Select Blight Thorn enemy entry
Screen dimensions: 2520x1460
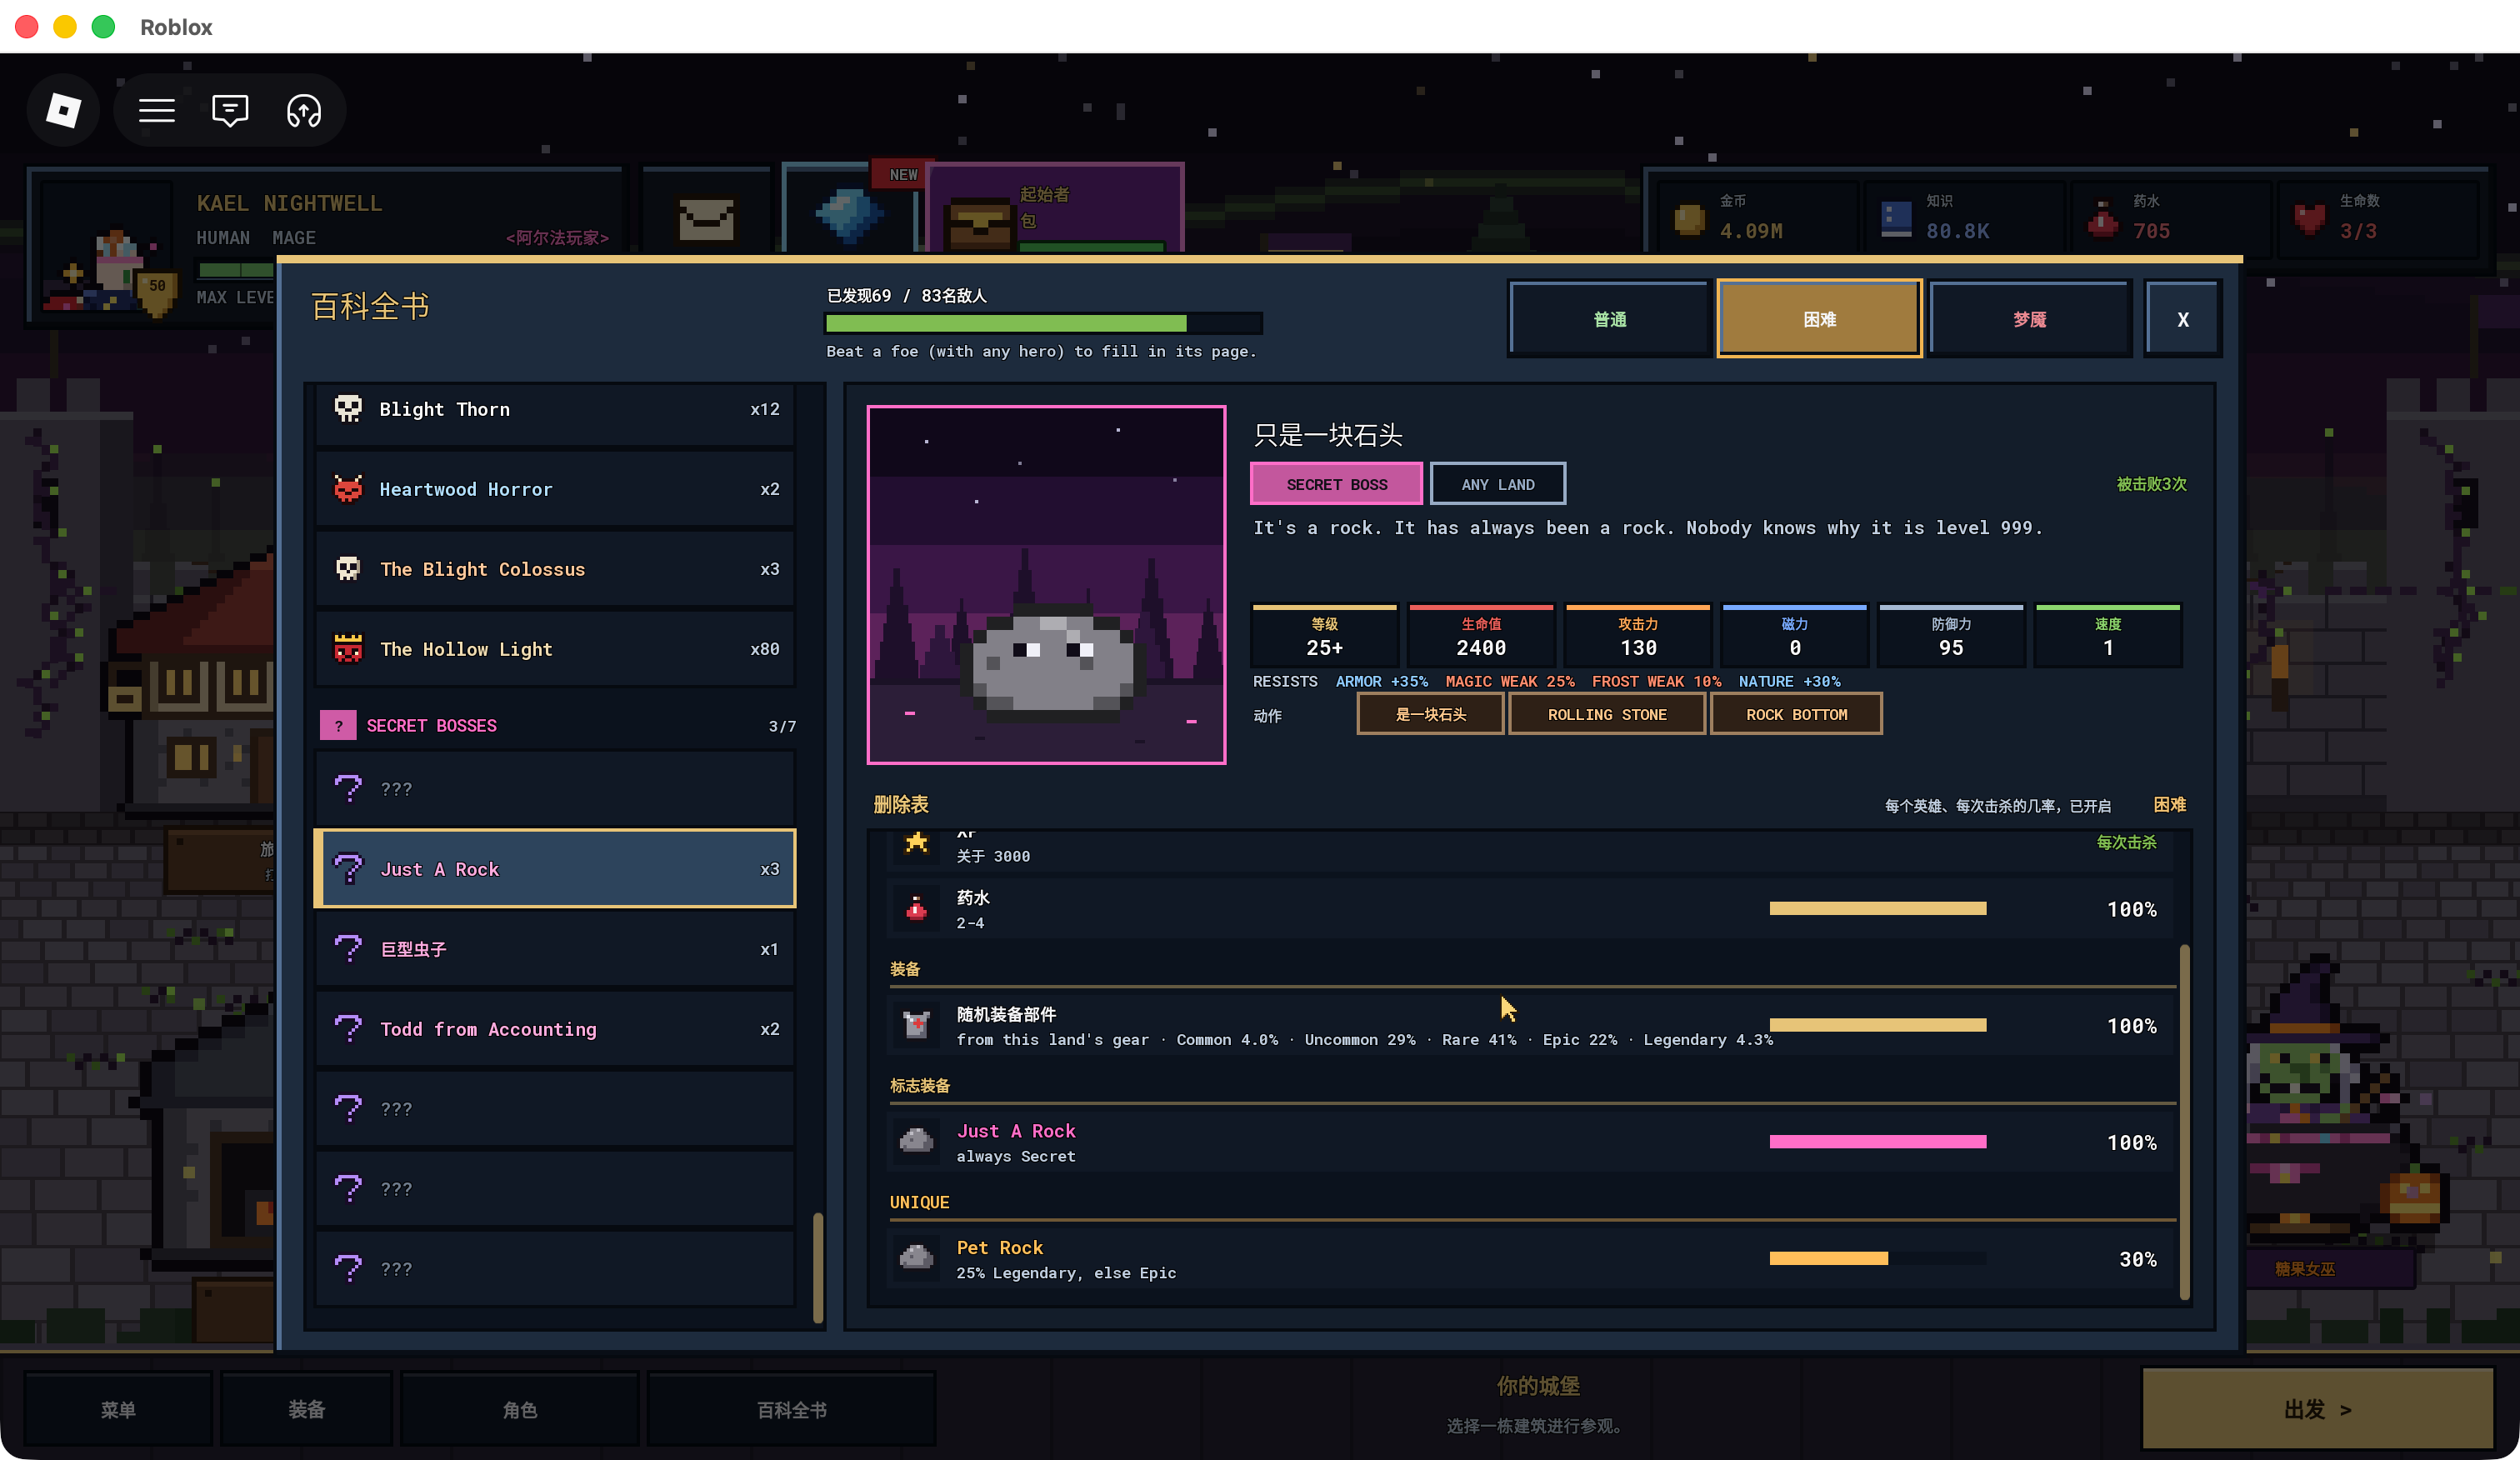(x=555, y=410)
